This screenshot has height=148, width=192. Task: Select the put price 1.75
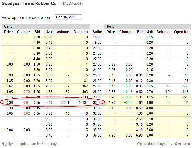tap(112, 108)
